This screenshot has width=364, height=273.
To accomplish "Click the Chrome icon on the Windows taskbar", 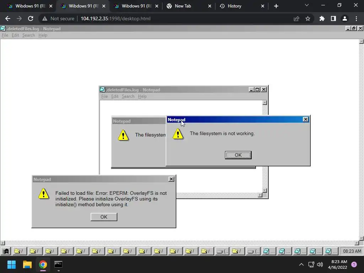I will [x=43, y=264].
